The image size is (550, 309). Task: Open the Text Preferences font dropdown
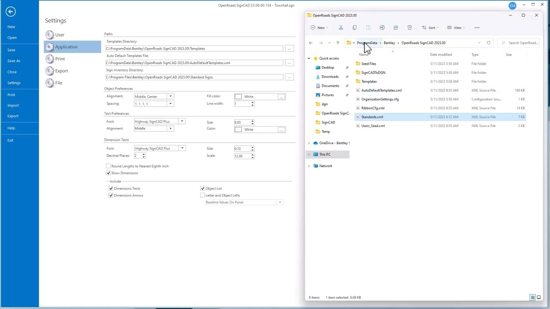(182, 121)
